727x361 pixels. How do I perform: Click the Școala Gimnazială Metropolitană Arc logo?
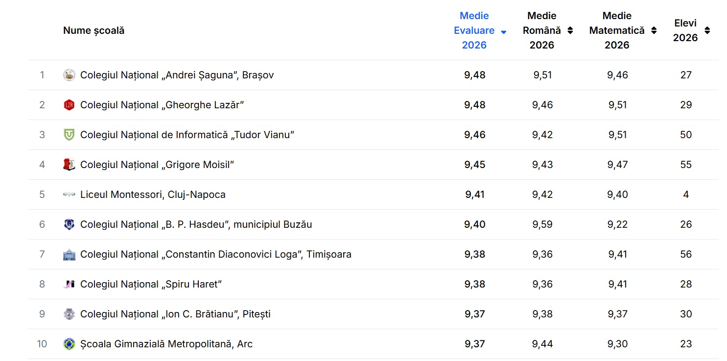coord(70,344)
